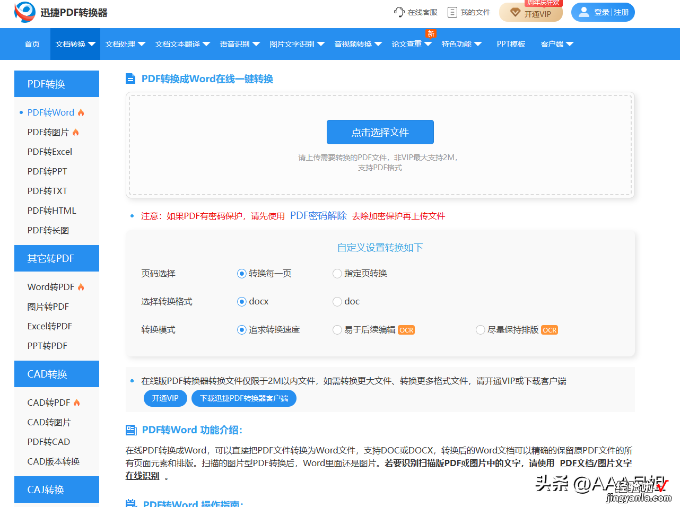Open the PDF转HTML sidebar item

pos(52,211)
